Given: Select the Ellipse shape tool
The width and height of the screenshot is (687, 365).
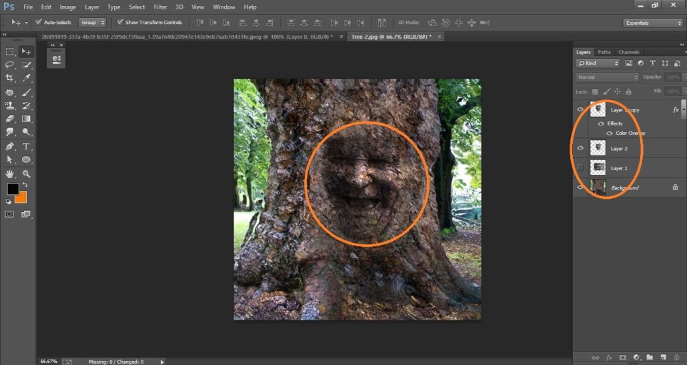Looking at the screenshot, I should [x=26, y=159].
